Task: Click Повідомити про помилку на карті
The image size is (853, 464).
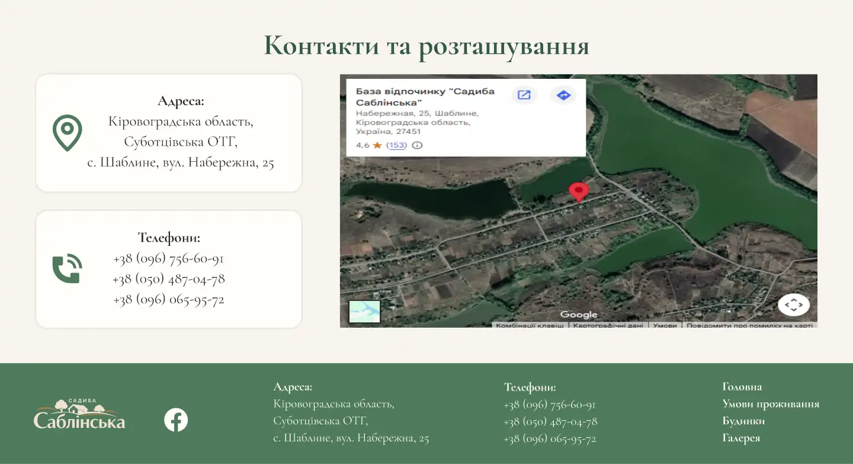Action: click(x=749, y=325)
